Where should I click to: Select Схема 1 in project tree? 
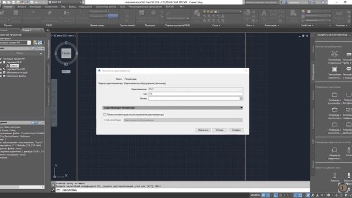point(14,65)
